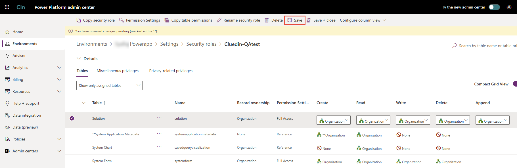
Task: Click the Powerapp breadcrumb link
Action: (x=141, y=44)
